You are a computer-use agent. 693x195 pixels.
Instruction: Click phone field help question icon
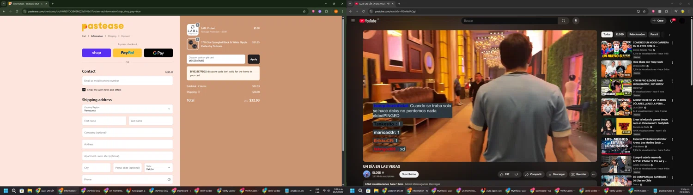(169, 179)
